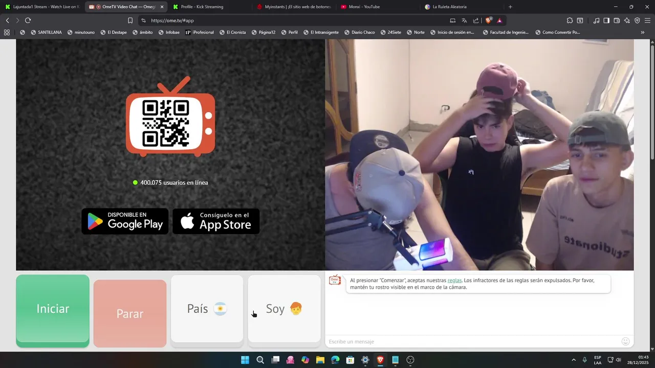The height and width of the screenshot is (368, 655).
Task: Click the bookmark this page icon
Action: tap(130, 20)
